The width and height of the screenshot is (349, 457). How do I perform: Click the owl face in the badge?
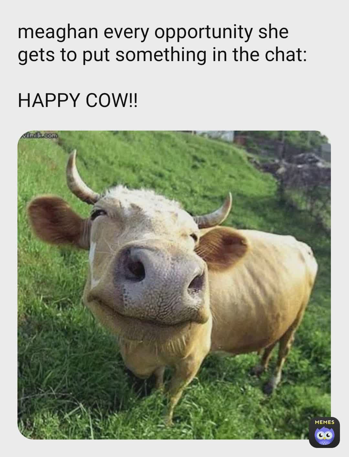click(324, 436)
